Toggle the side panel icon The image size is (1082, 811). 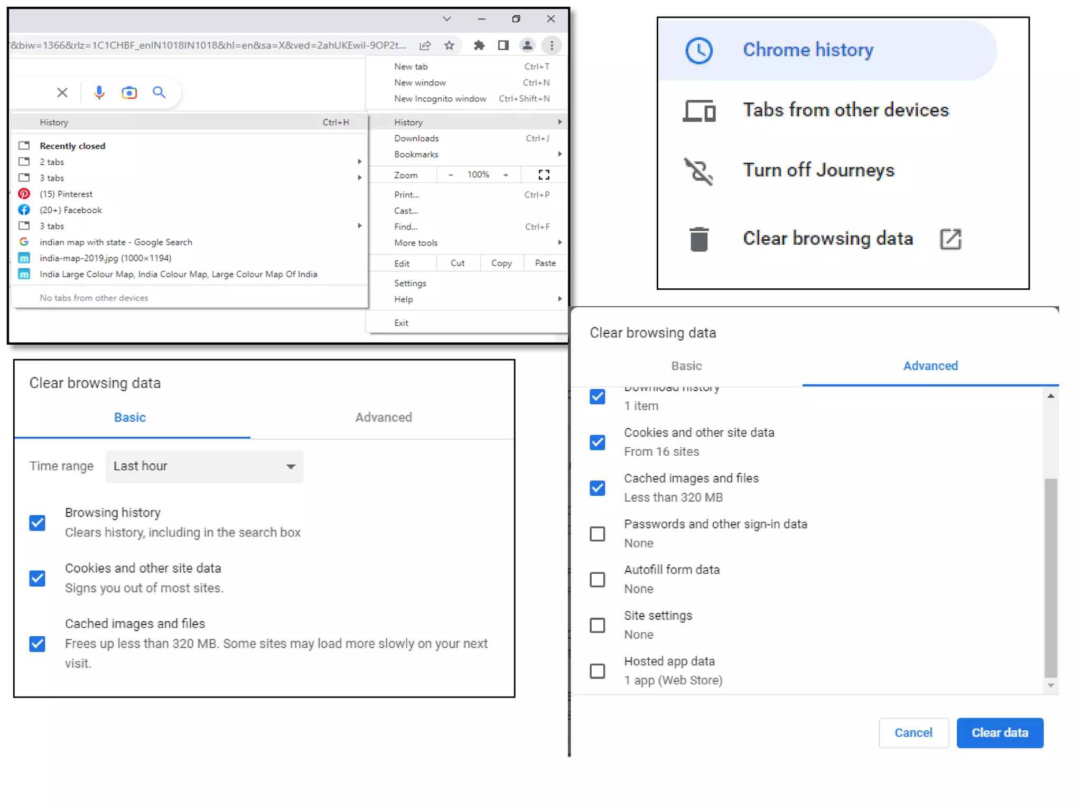(503, 45)
